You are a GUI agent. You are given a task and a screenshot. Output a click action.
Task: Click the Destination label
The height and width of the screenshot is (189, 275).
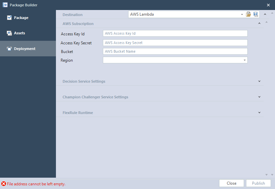coord(73,15)
